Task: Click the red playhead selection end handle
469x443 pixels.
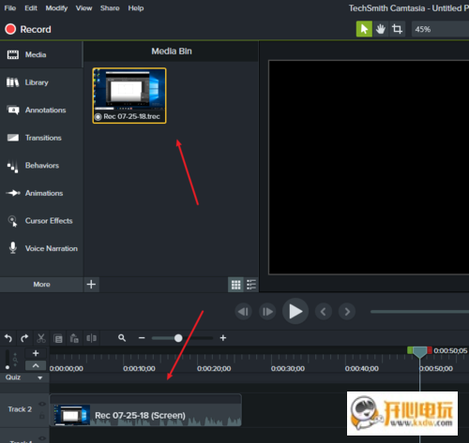Action: (430, 350)
